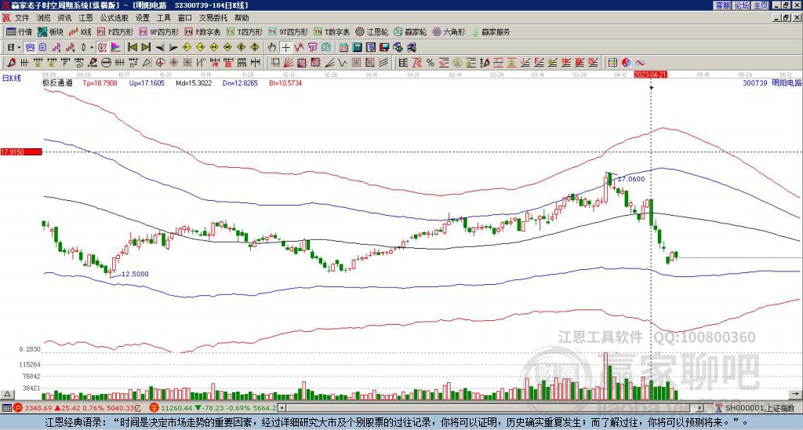
Task: Click the yin-yang icon
Action: [626, 63]
